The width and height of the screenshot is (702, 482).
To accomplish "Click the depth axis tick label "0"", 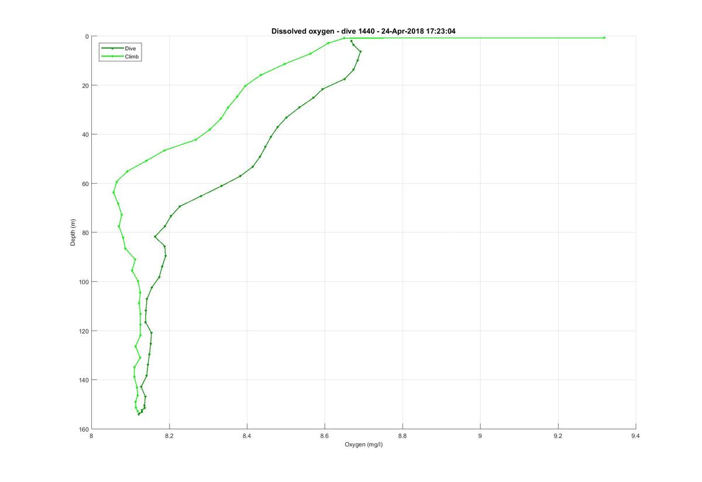I will [87, 36].
